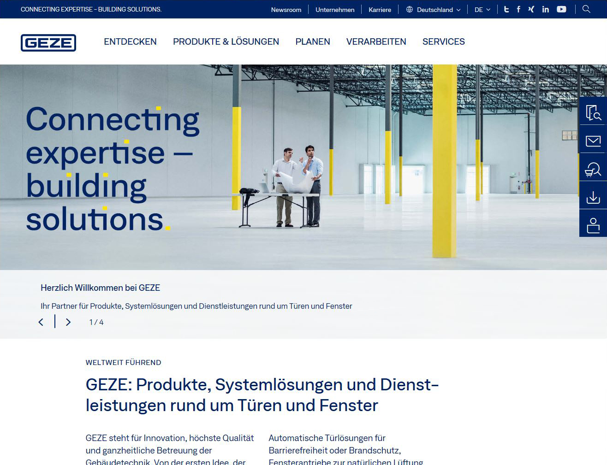Open the PLANEN menu
This screenshot has height=465, width=607.
click(x=313, y=41)
